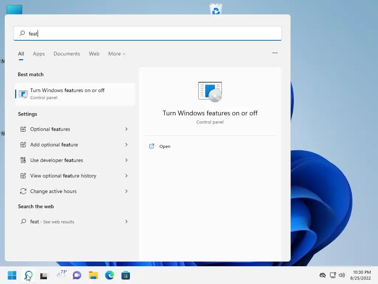Image resolution: width=378 pixels, height=284 pixels.
Task: Select Use developer features result
Action: coord(75,160)
